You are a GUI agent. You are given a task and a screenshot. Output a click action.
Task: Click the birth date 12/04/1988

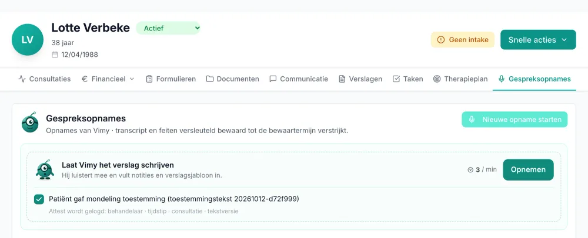point(79,55)
